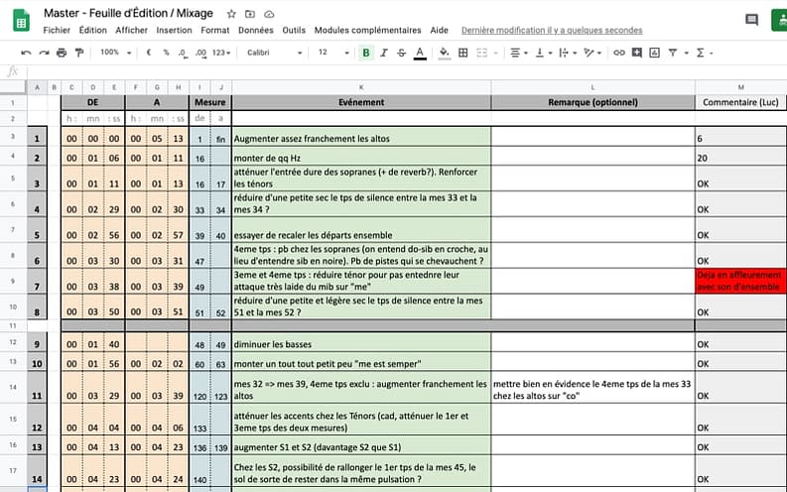Open comments history icon
The height and width of the screenshot is (492, 787).
click(751, 20)
